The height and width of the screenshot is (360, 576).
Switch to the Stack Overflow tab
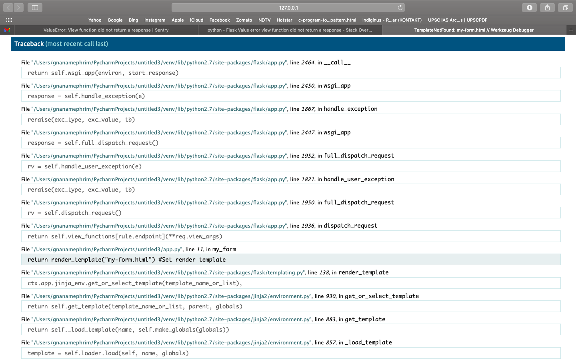290,30
